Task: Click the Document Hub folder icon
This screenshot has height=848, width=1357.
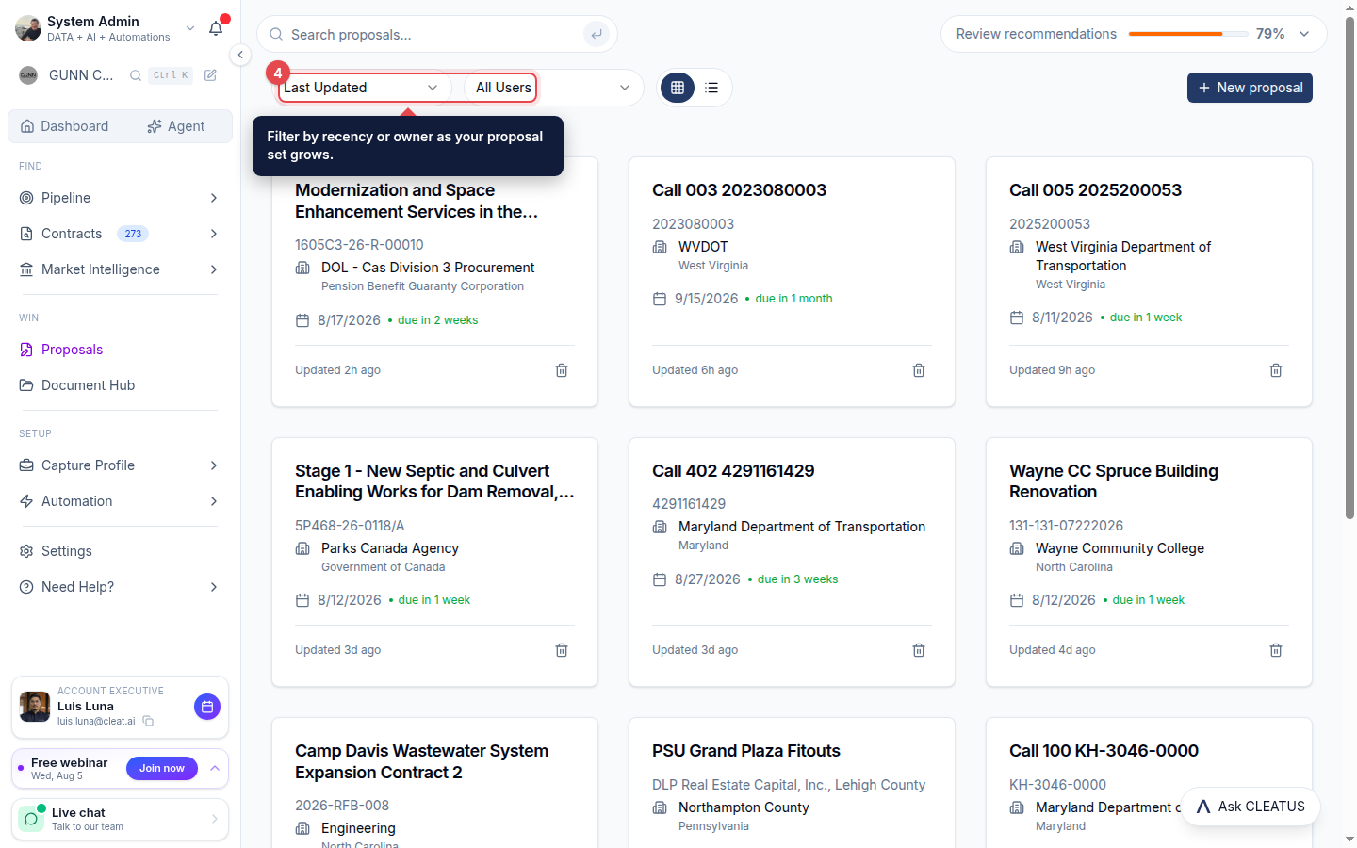Action: pyautogui.click(x=26, y=385)
